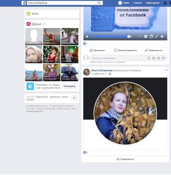
Task: Adjust the video progress slider
Action: [x=112, y=36]
